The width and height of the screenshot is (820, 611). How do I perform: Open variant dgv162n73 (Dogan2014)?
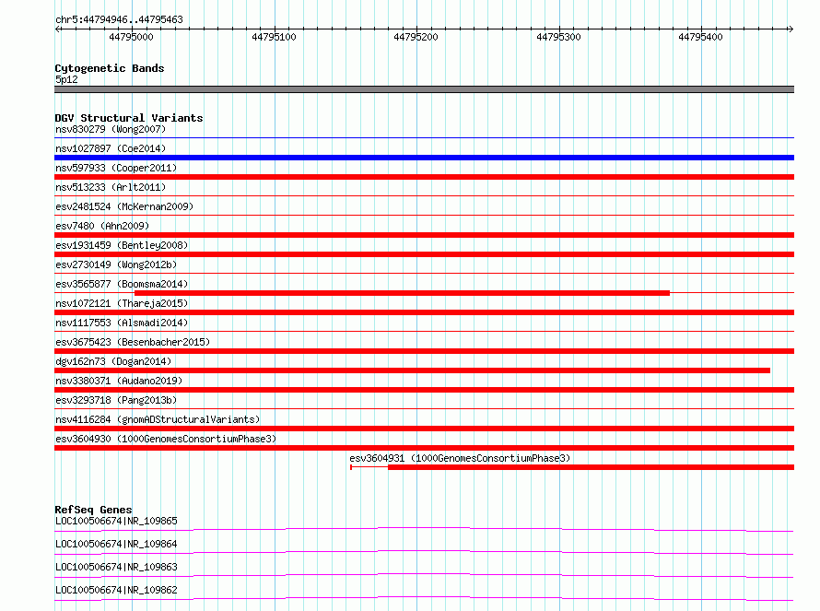click(x=113, y=361)
